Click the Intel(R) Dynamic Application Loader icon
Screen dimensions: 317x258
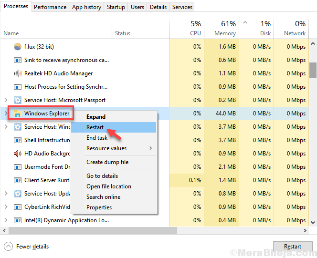click(18, 220)
